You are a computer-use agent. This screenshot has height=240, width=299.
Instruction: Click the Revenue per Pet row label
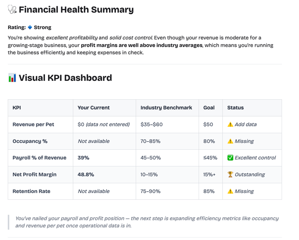[33, 125]
